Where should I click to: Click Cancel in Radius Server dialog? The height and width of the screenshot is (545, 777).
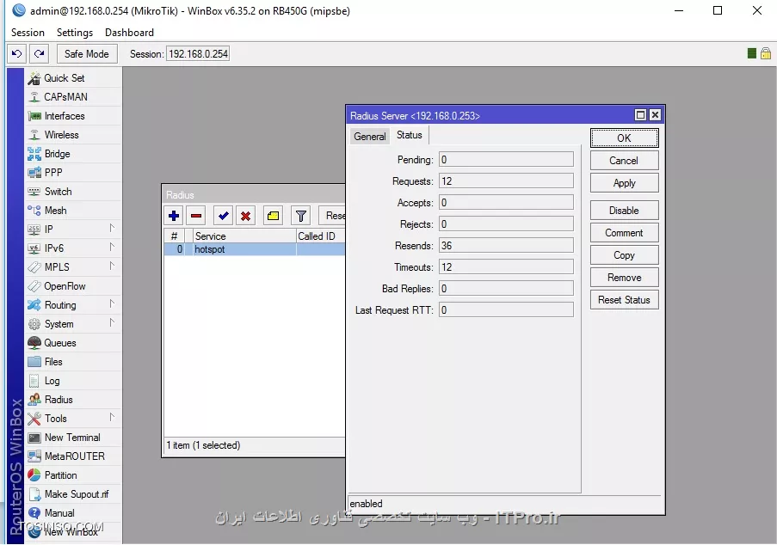(x=625, y=161)
